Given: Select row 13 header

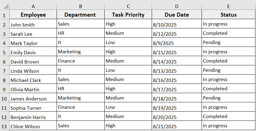Looking at the screenshot, I should tap(4, 126).
